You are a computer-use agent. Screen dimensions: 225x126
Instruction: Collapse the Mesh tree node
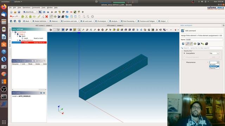tap(18, 36)
